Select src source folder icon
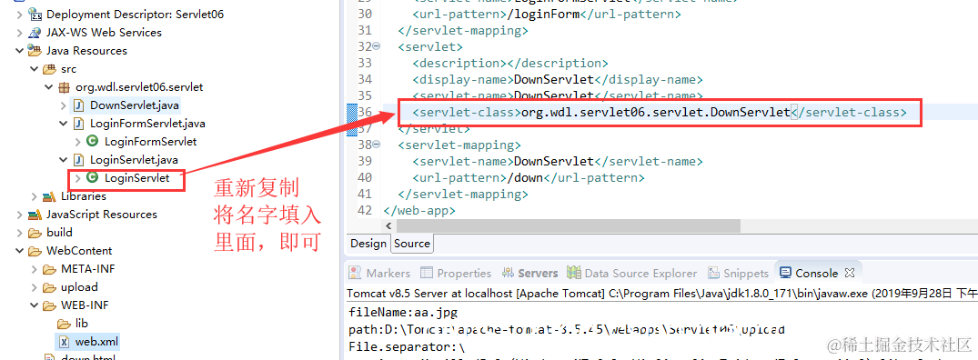 point(49,69)
